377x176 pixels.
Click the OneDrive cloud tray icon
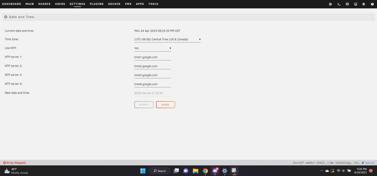click(x=327, y=171)
